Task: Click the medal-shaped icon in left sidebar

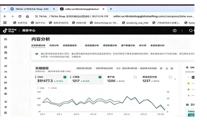Action: (6, 88)
